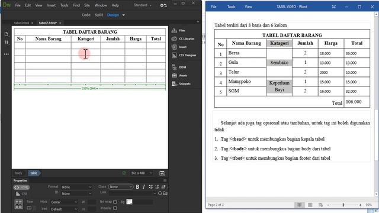Enable the Header checkbox

(115, 208)
